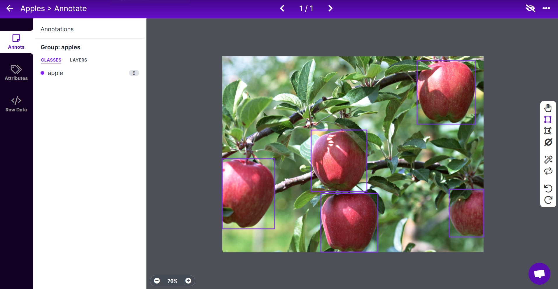
Task: Toggle annotation visibility with the eye icon
Action: pos(530,8)
